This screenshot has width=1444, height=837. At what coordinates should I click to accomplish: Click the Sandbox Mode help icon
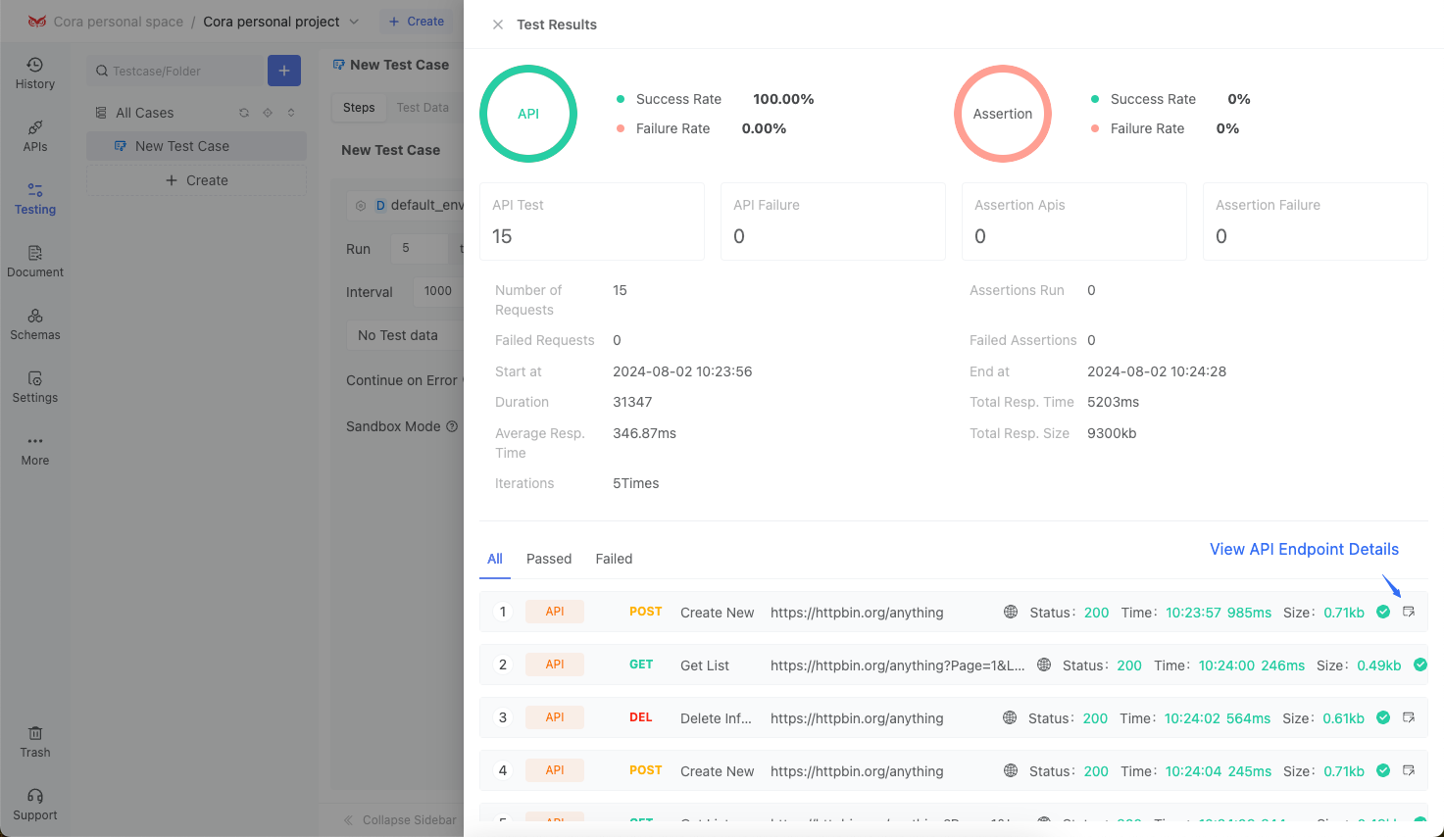[452, 426]
